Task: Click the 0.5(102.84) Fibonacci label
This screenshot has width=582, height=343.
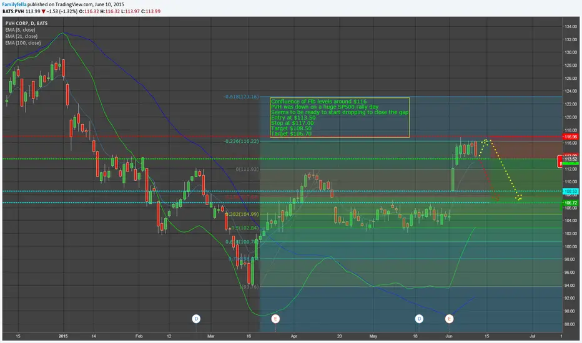Action: point(245,228)
